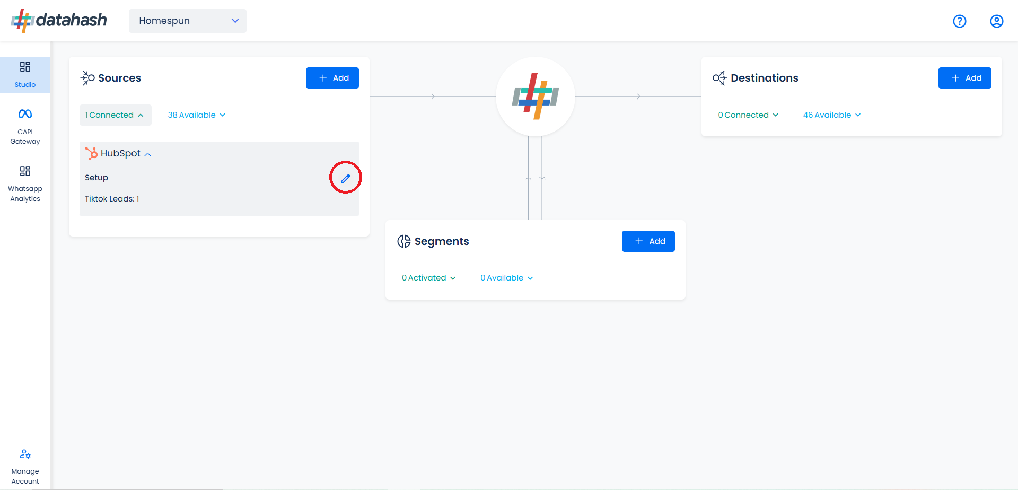Open the user profile icon
1018x490 pixels.
996,21
